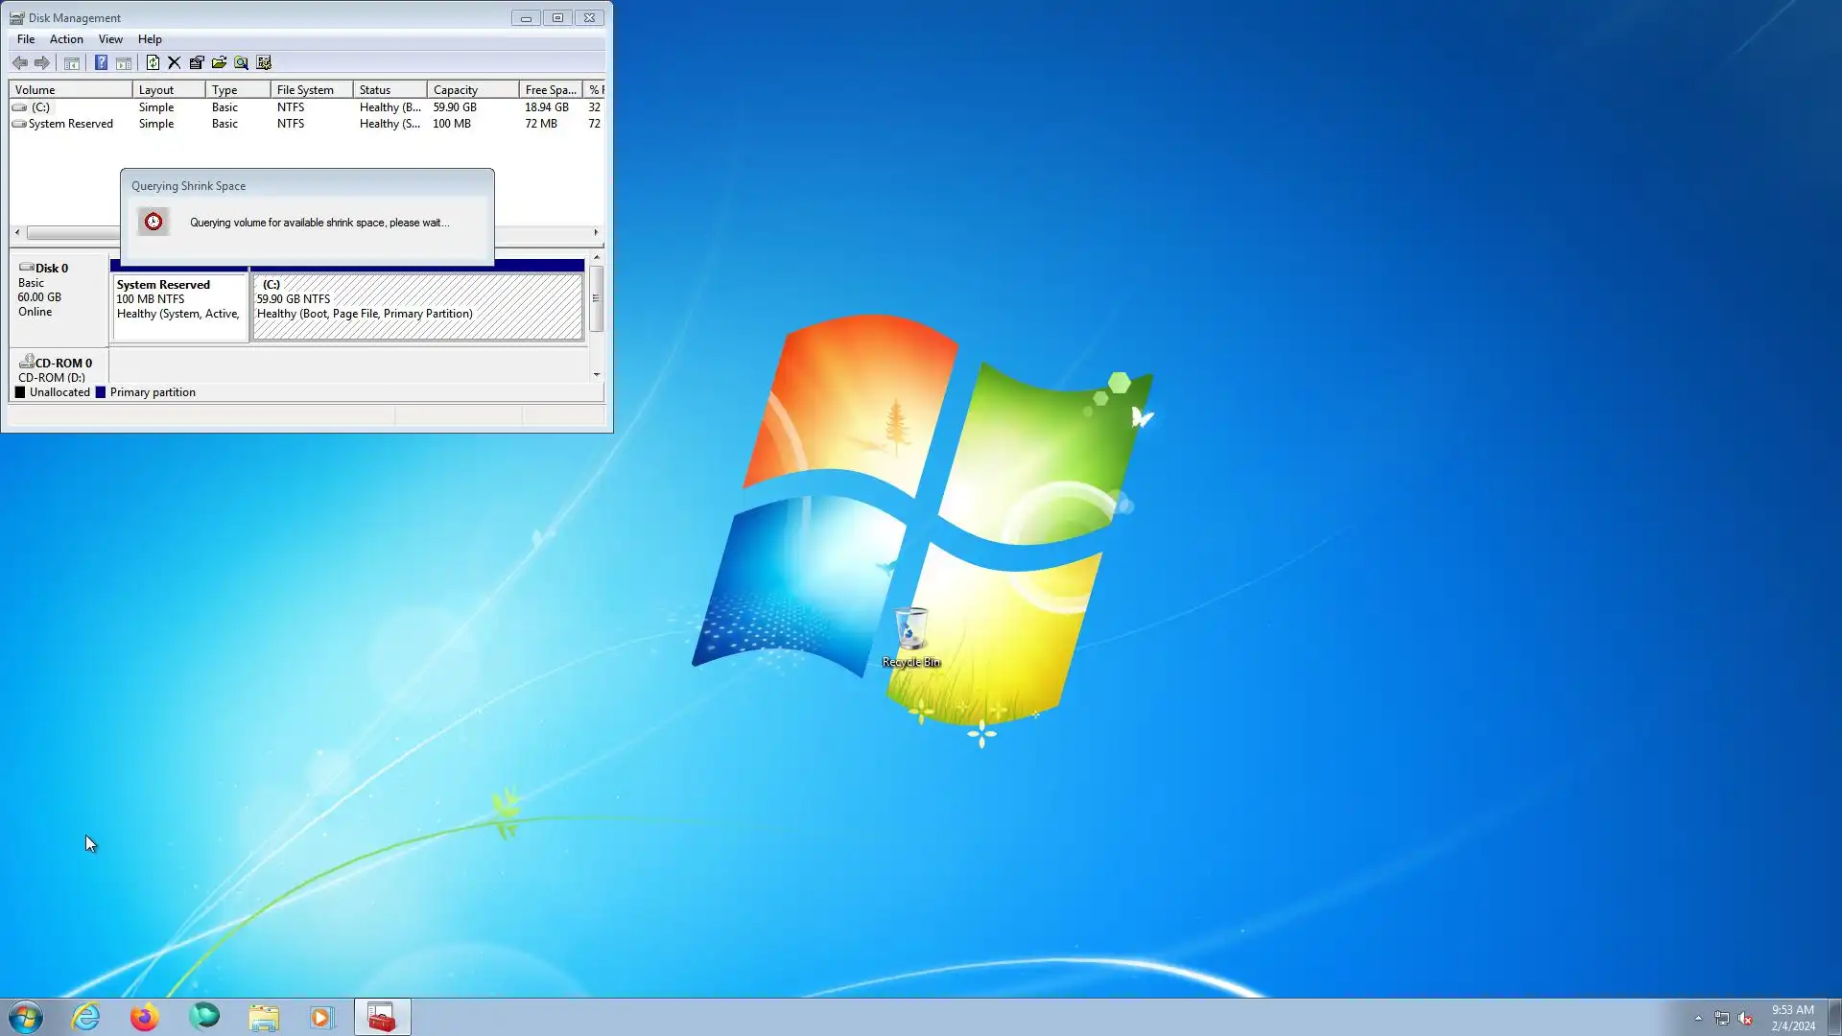The height and width of the screenshot is (1036, 1842).
Task: Open the View menu
Action: pos(110,39)
